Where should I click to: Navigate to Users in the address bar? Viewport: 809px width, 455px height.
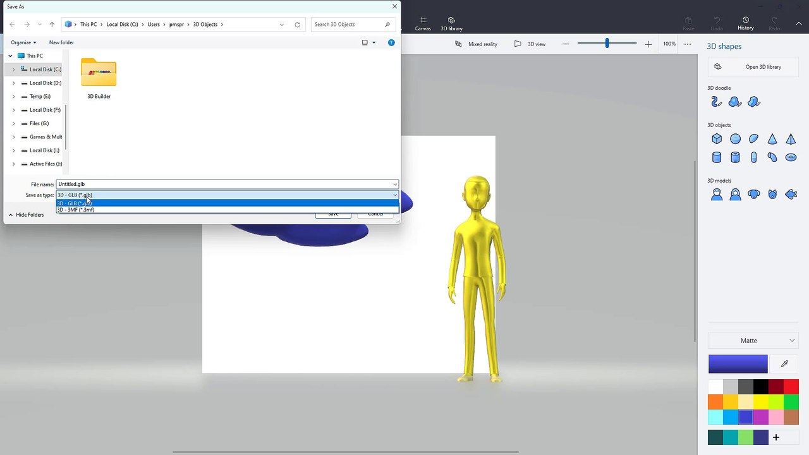point(154,25)
